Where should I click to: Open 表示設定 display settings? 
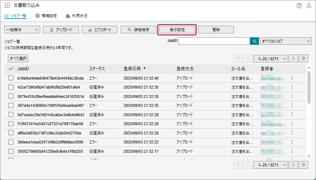tap(177, 30)
